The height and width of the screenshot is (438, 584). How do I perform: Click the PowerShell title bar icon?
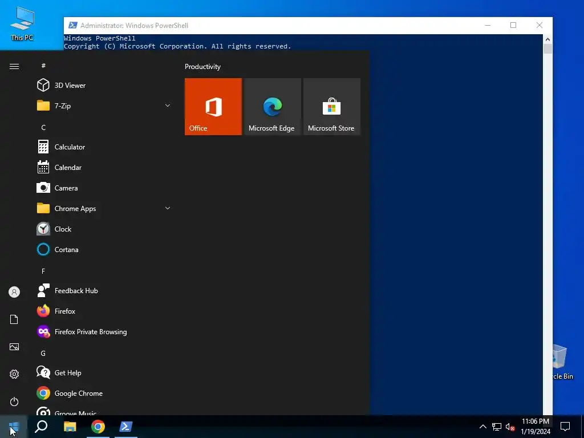click(73, 25)
